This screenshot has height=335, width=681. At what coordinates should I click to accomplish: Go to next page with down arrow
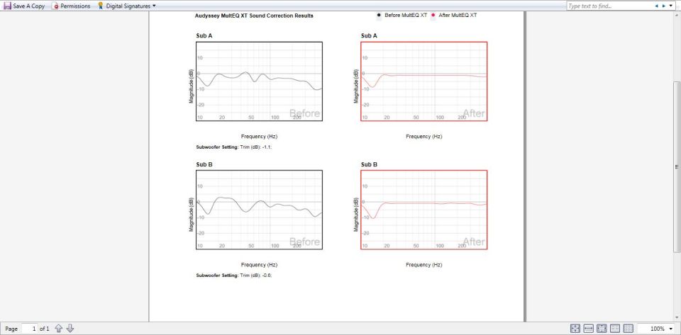tap(70, 329)
